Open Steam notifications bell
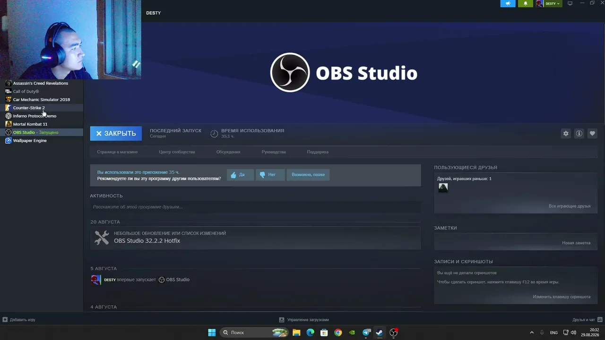The image size is (605, 340). click(x=525, y=3)
